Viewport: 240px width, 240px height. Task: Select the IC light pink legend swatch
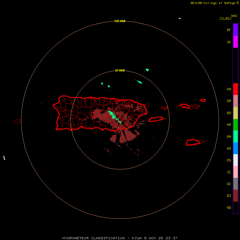coord(235,172)
